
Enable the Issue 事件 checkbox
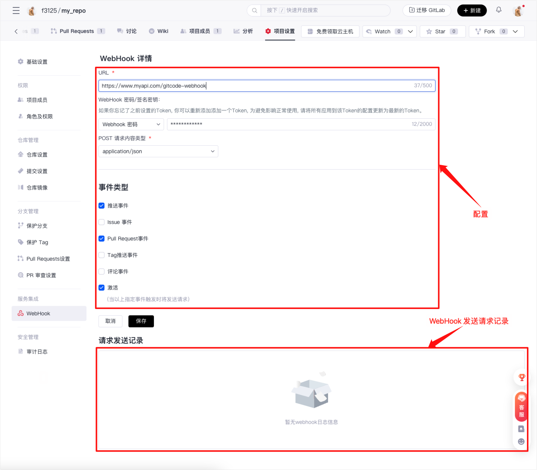point(101,222)
